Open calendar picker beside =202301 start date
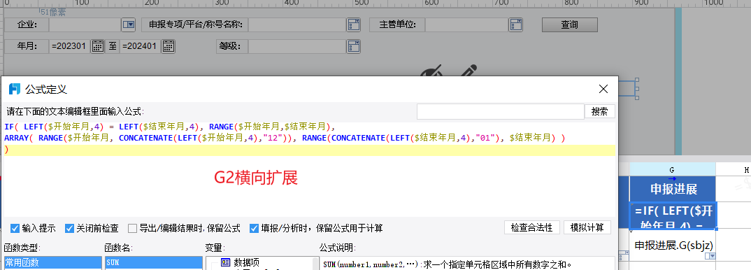 98,46
